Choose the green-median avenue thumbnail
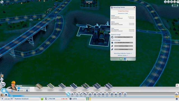The image size is (179, 101). tap(85, 86)
